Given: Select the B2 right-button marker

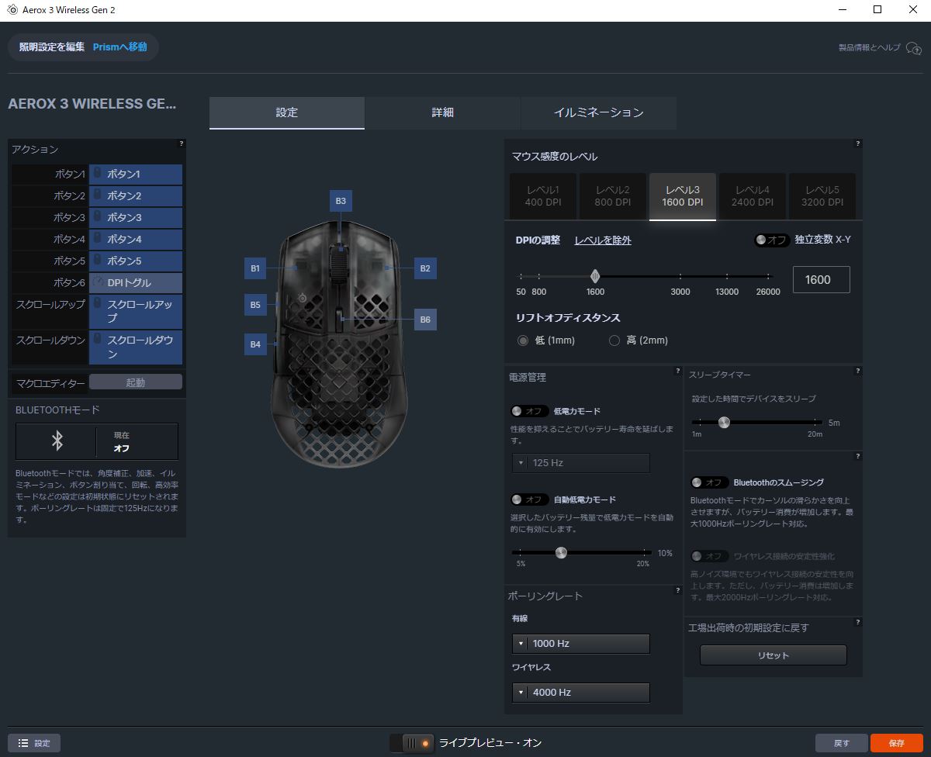Looking at the screenshot, I should 424,268.
